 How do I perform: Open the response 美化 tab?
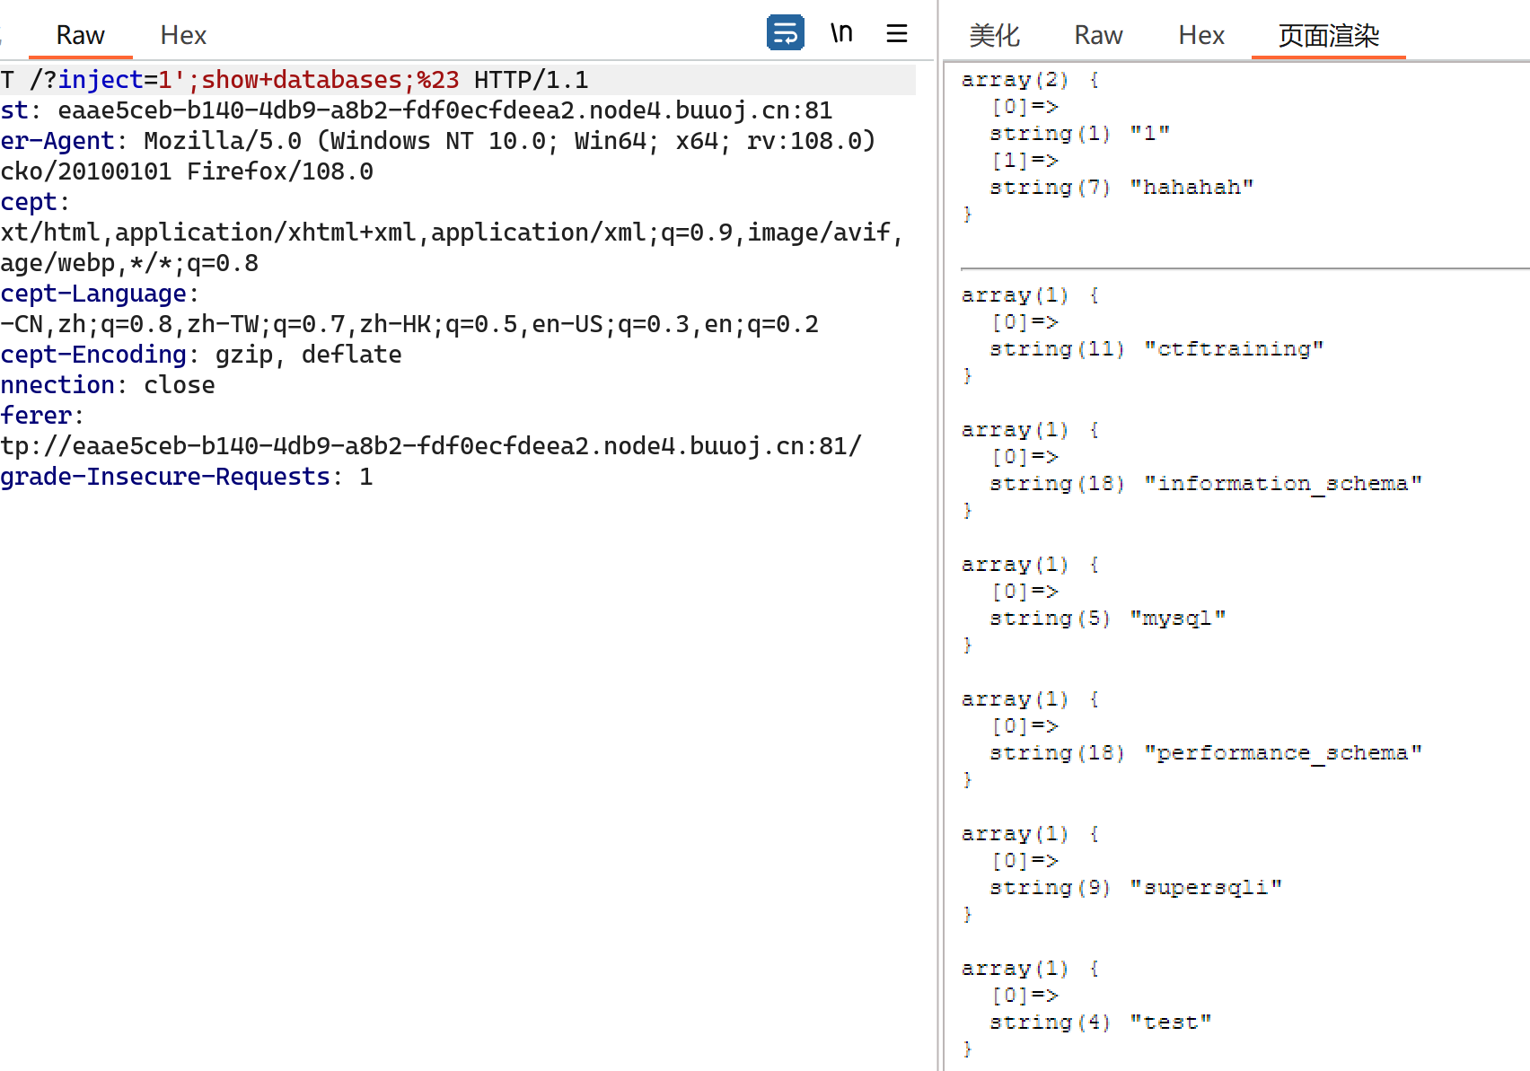(994, 35)
